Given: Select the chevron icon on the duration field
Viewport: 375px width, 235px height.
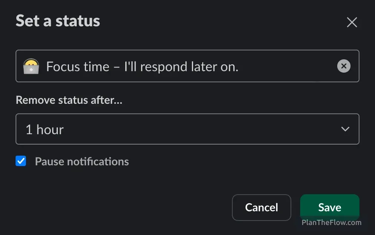Looking at the screenshot, I should coord(345,129).
